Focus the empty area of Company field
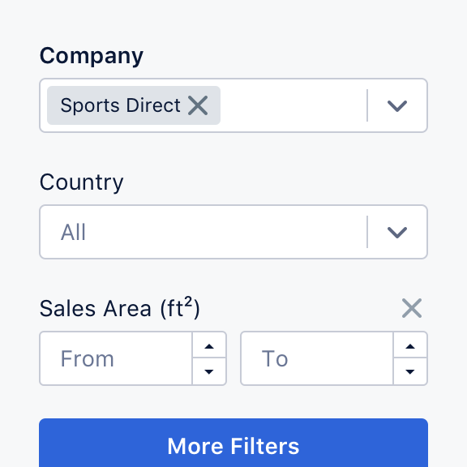 coord(293,105)
